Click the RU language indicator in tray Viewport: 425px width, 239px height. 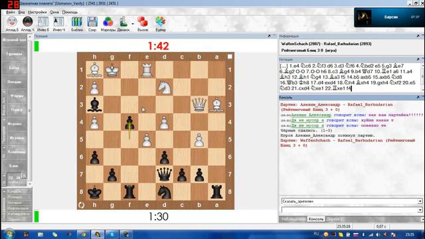[x=316, y=234]
